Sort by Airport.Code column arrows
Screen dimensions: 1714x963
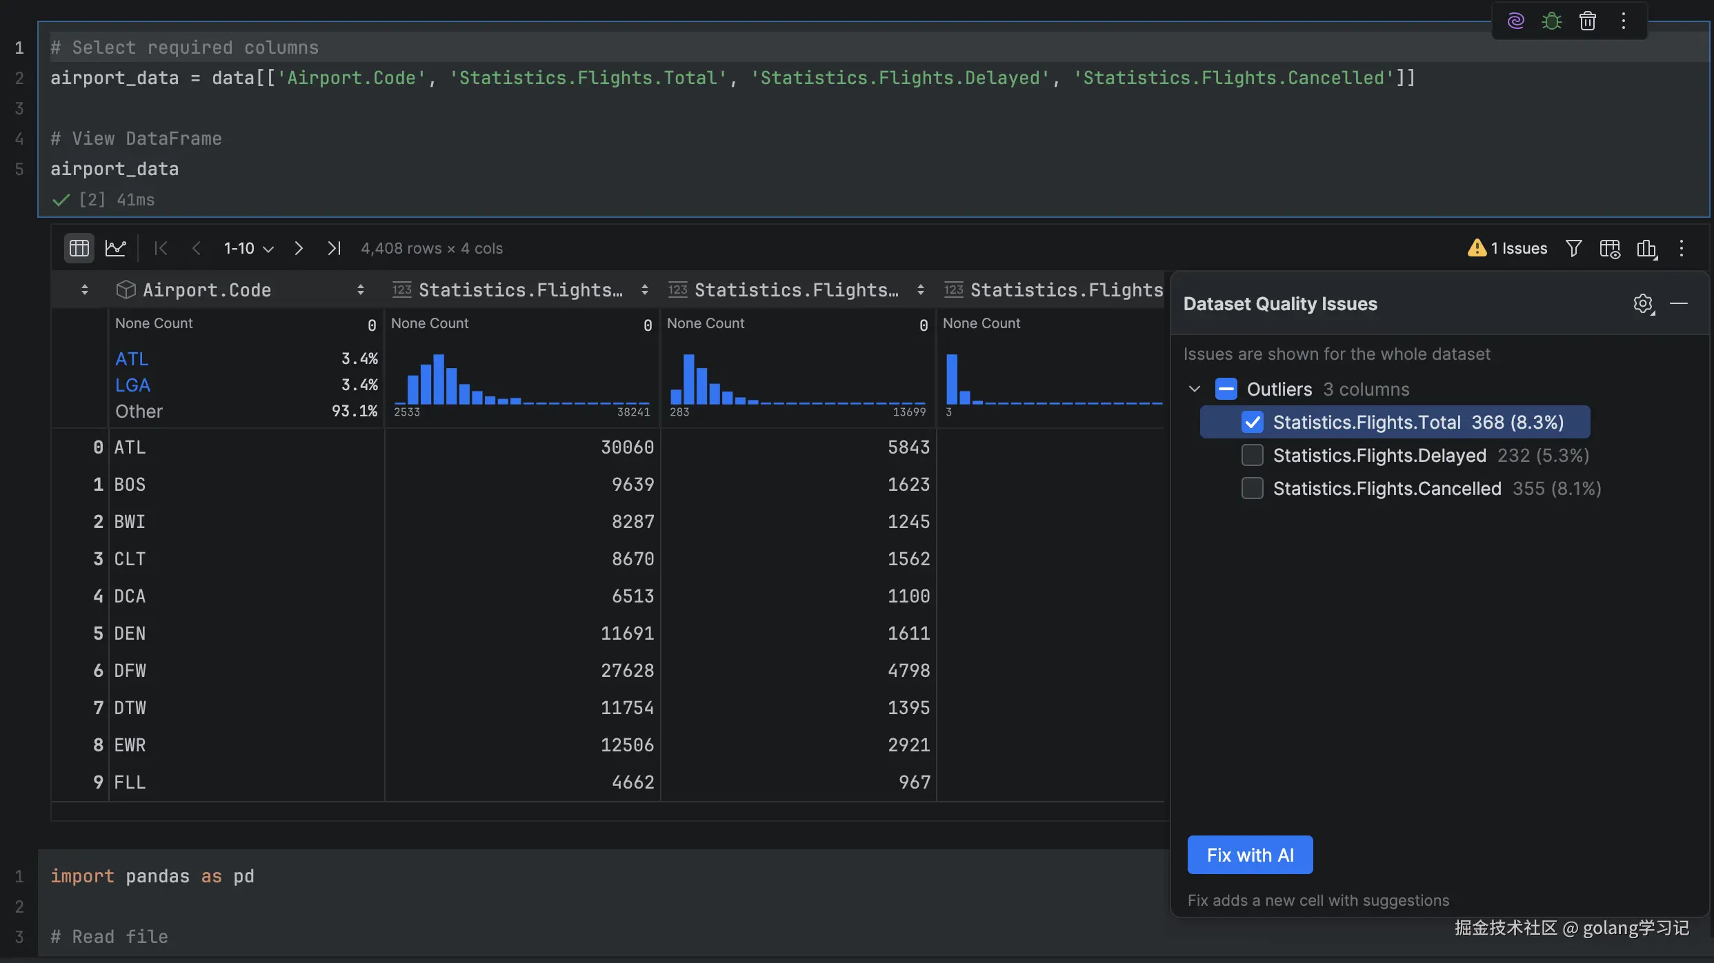(360, 290)
